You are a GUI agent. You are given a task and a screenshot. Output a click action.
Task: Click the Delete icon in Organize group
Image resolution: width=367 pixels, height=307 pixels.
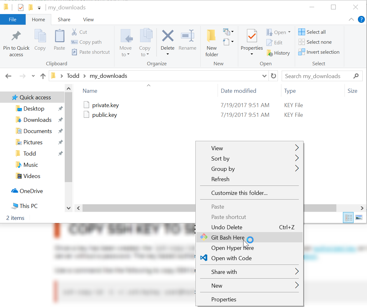click(168, 36)
